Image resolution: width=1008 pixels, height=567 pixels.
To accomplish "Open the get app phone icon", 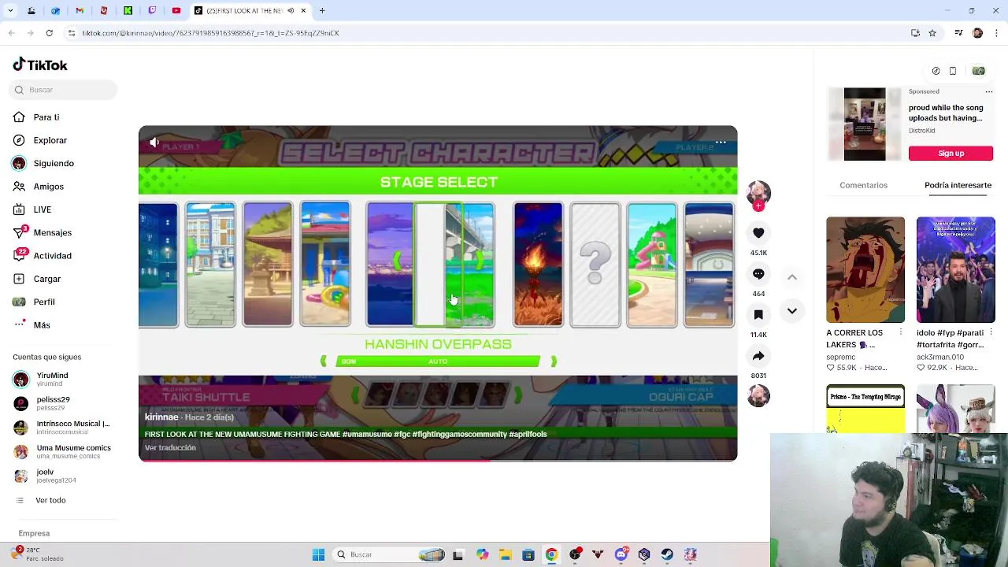I will click(953, 72).
